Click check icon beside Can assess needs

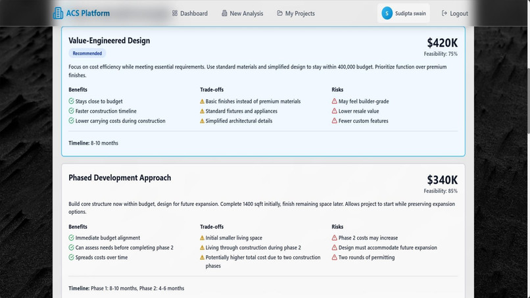[x=71, y=247]
